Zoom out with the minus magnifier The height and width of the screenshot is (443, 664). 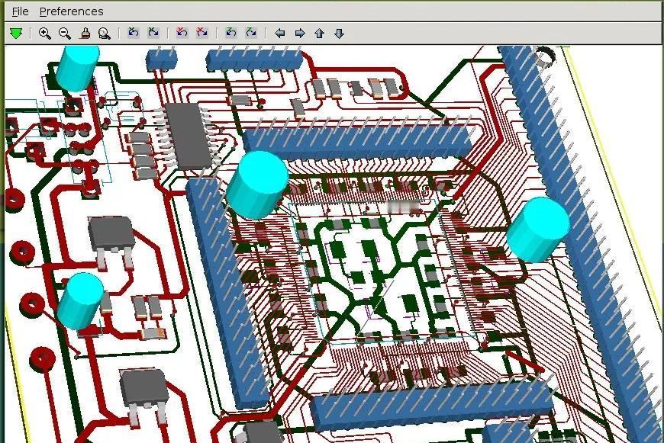point(64,33)
